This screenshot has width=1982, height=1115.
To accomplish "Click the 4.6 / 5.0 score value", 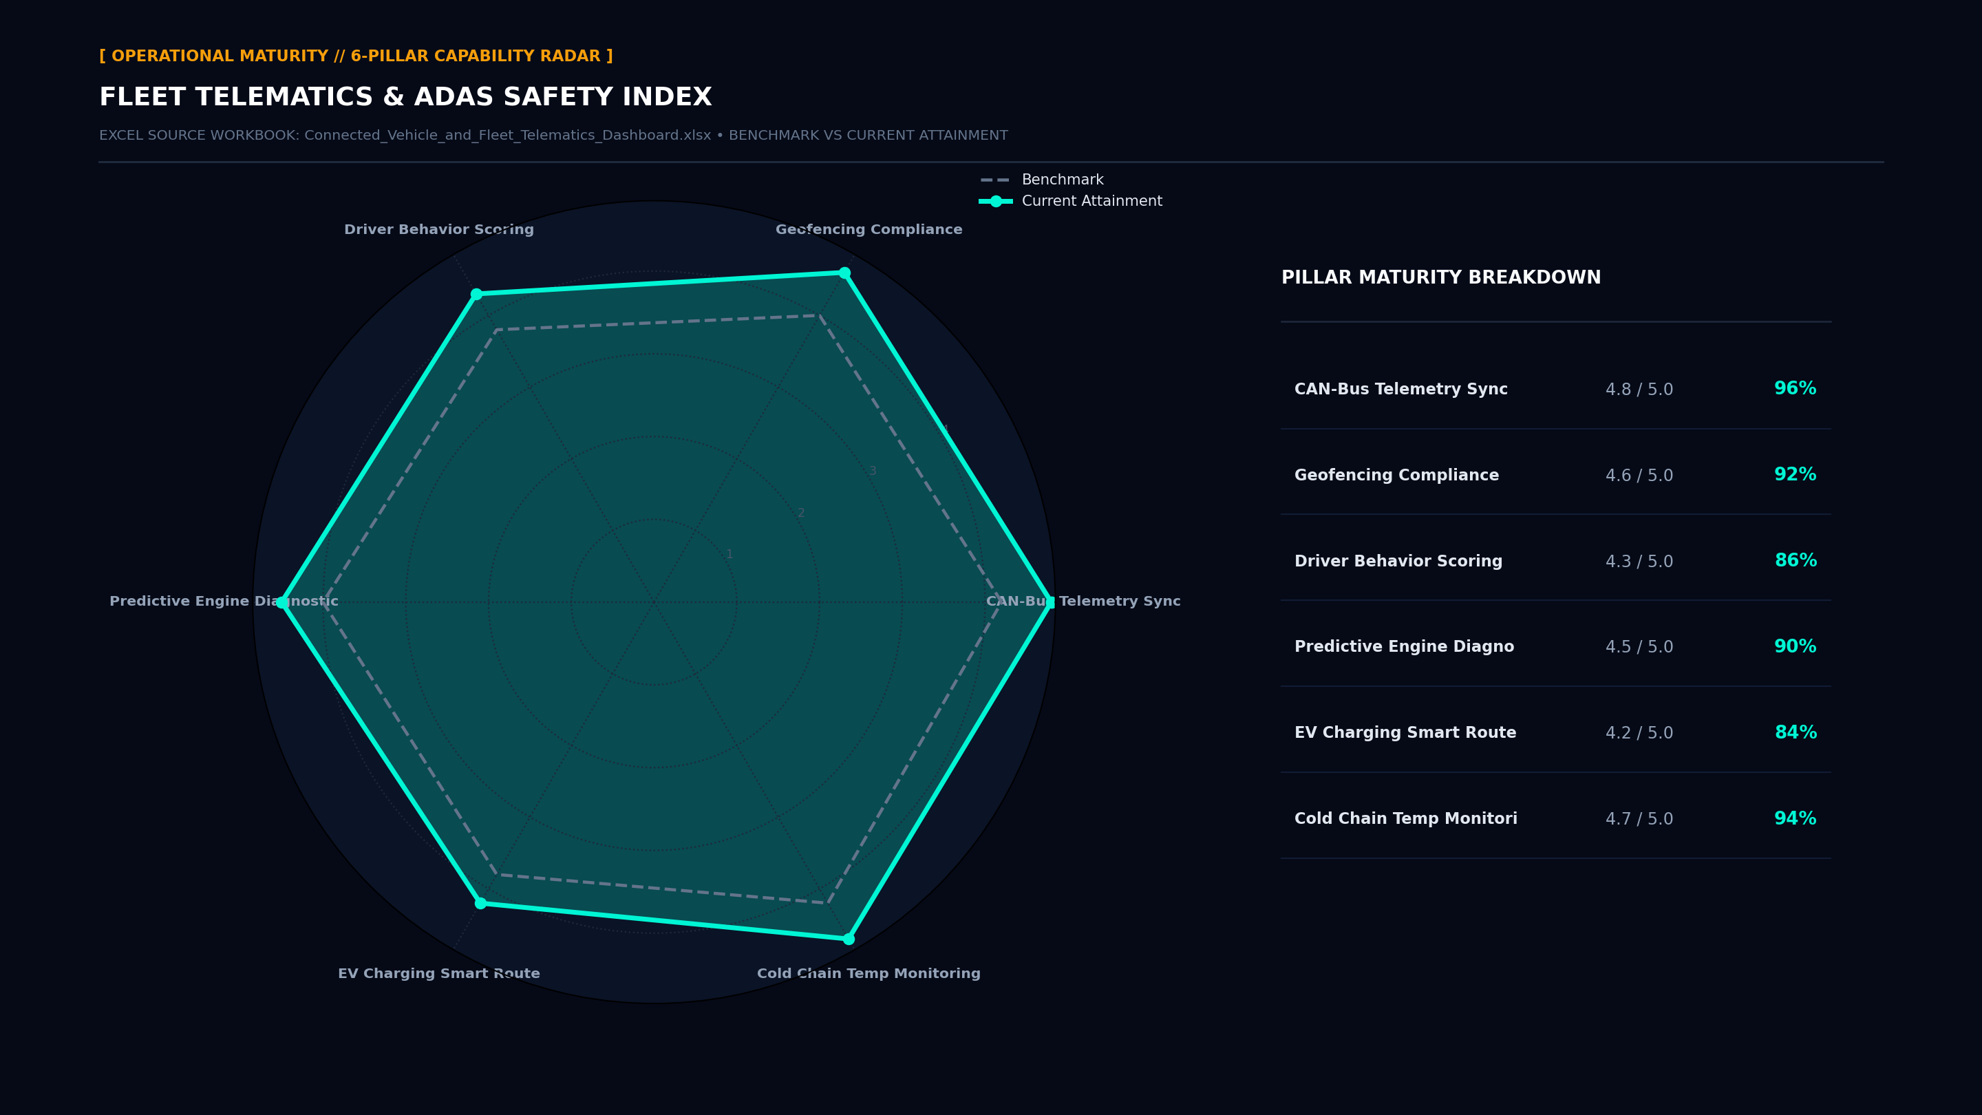I will 1639,476.
